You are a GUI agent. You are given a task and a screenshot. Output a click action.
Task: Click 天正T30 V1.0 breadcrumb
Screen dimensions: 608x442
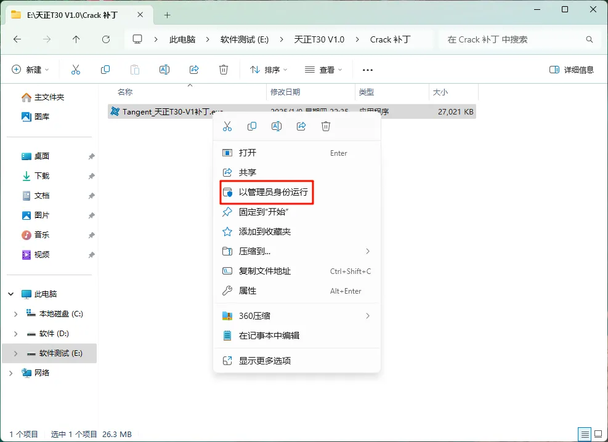coord(319,39)
